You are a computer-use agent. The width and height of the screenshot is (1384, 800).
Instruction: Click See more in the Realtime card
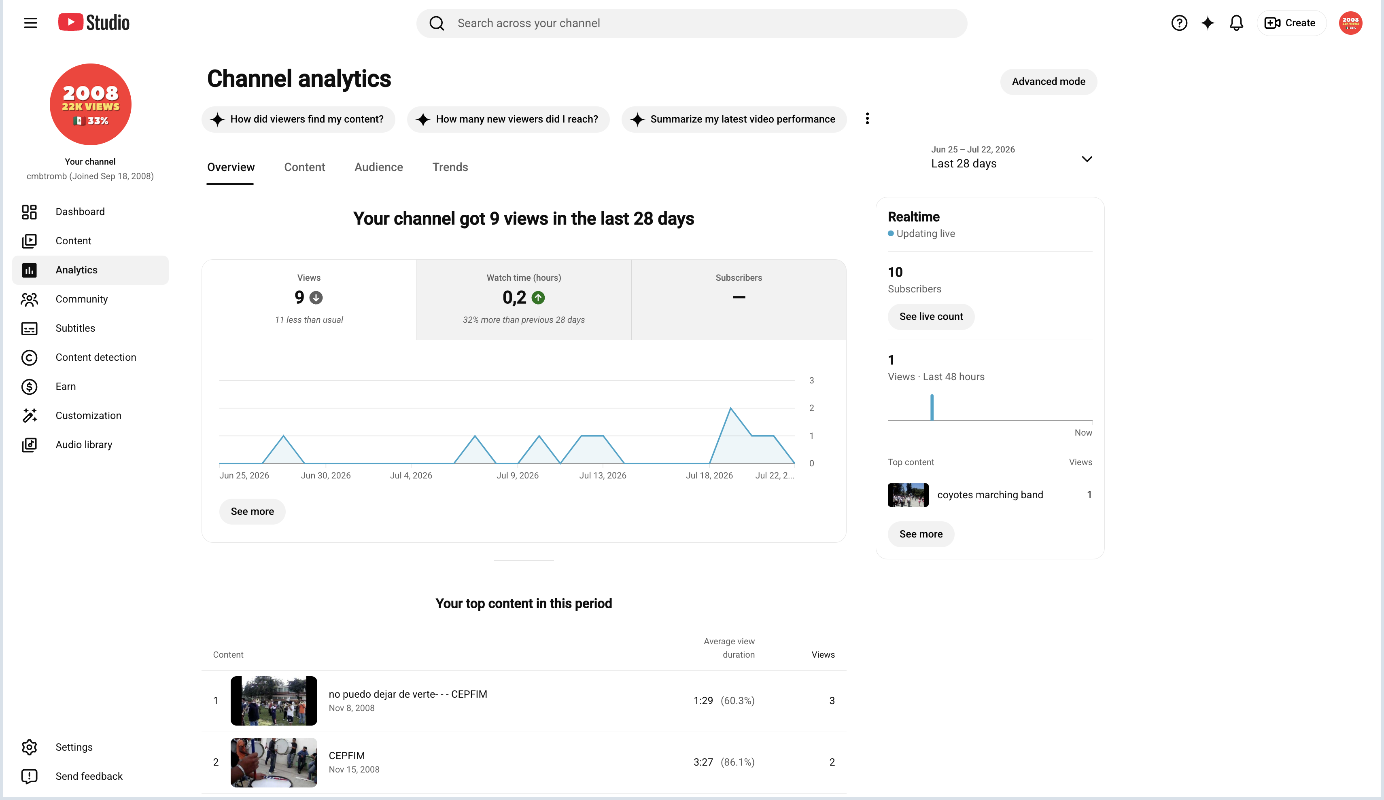(x=921, y=534)
